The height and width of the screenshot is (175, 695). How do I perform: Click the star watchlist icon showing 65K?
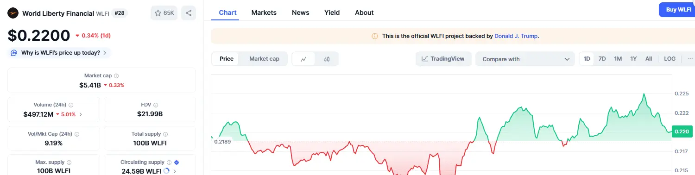click(x=164, y=13)
